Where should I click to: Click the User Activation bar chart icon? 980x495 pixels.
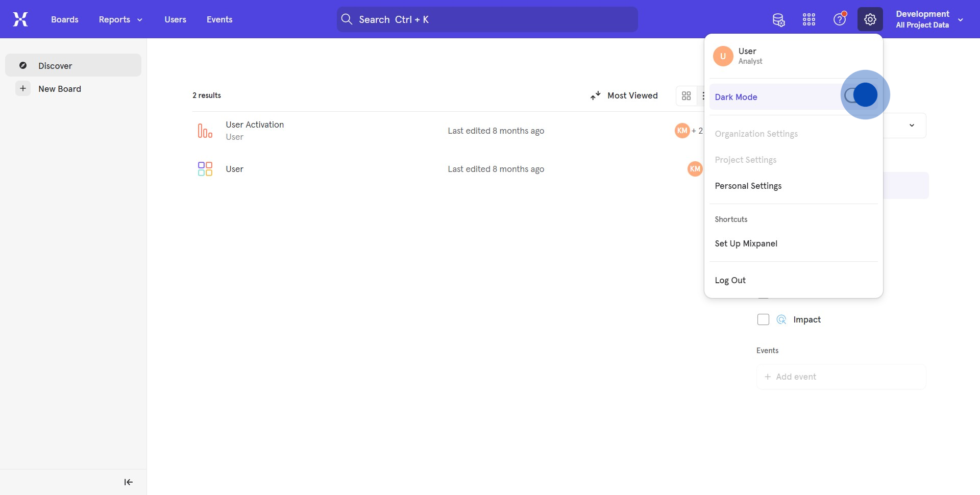pos(205,131)
